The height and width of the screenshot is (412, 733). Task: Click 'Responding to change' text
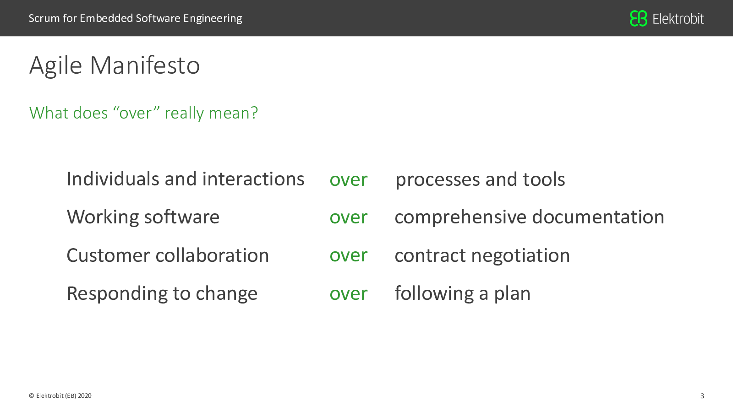[162, 293]
